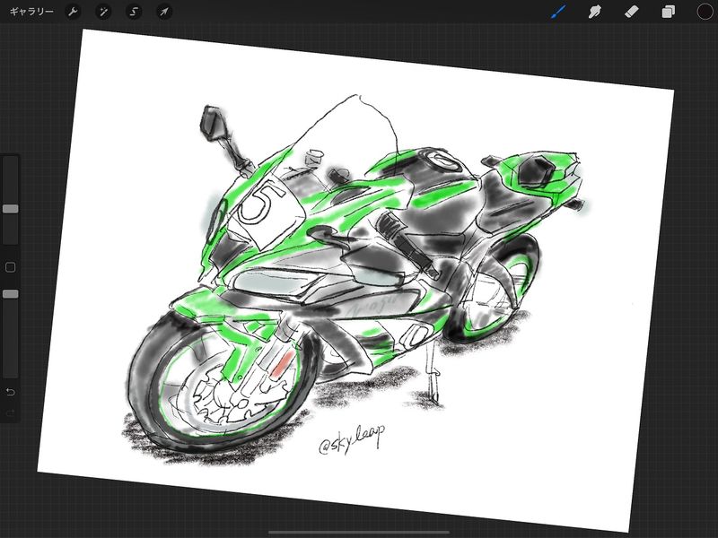Viewport: 718px width, 538px height.
Task: Activate the Transform arrow tool
Action: click(x=162, y=12)
